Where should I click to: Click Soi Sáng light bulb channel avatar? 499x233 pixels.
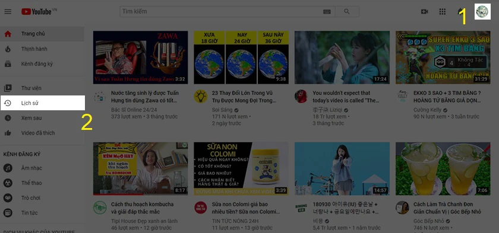201,96
